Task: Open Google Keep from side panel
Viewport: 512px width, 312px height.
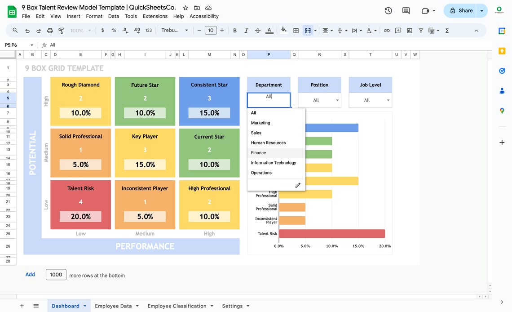Action: click(x=502, y=51)
